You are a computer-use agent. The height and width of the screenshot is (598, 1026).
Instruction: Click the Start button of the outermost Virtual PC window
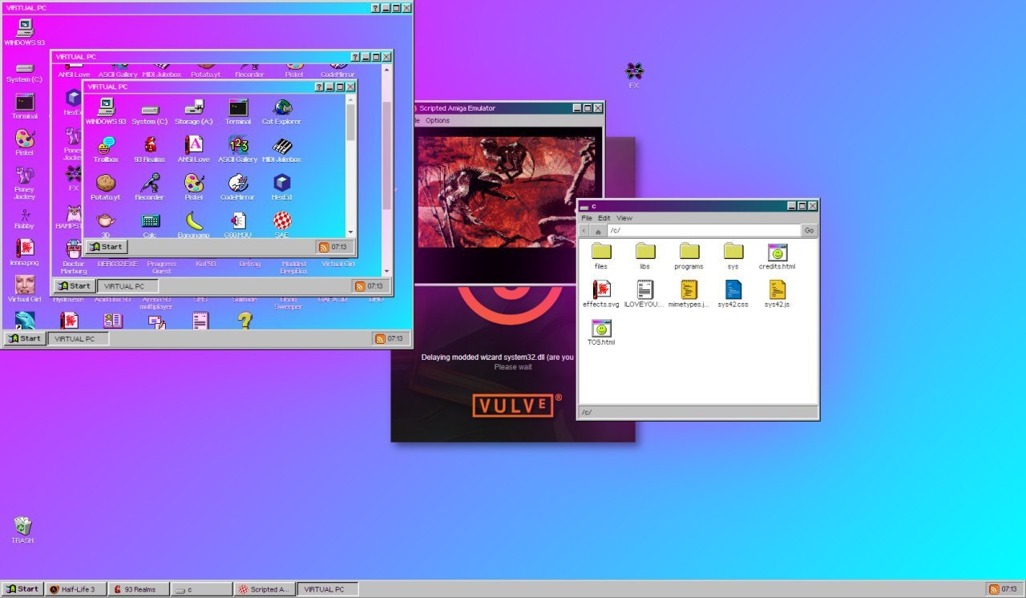[25, 338]
